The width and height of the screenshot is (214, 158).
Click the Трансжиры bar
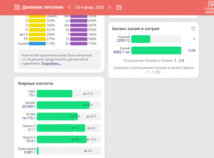pyautogui.click(x=68, y=151)
